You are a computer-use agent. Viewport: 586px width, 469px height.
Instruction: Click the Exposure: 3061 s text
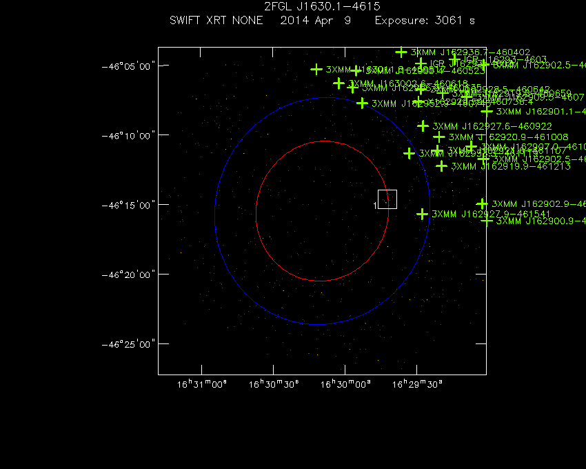tap(425, 20)
